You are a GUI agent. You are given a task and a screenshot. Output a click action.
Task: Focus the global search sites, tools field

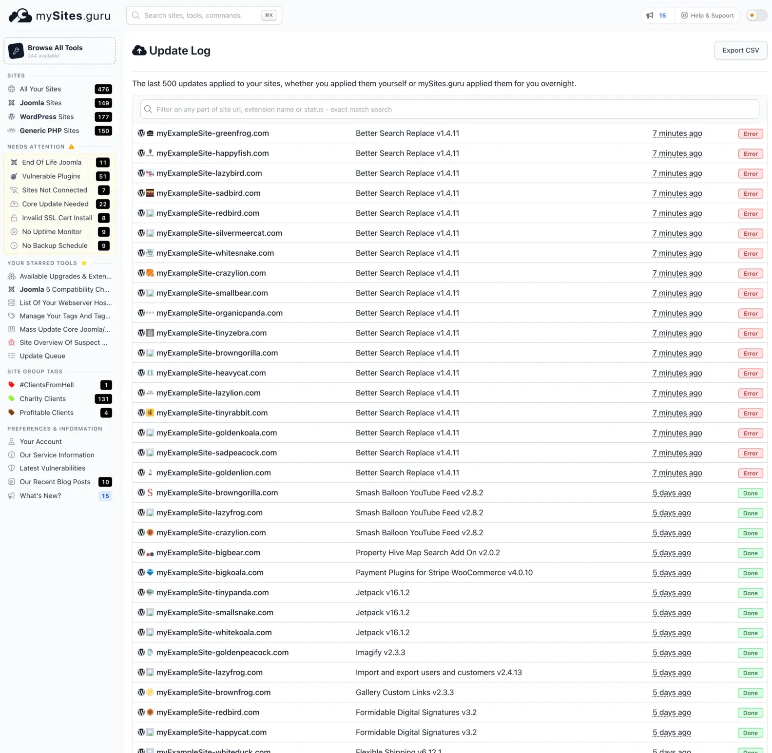tap(204, 16)
